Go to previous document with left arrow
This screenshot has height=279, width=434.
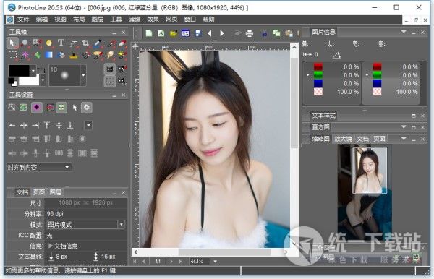pos(210,33)
